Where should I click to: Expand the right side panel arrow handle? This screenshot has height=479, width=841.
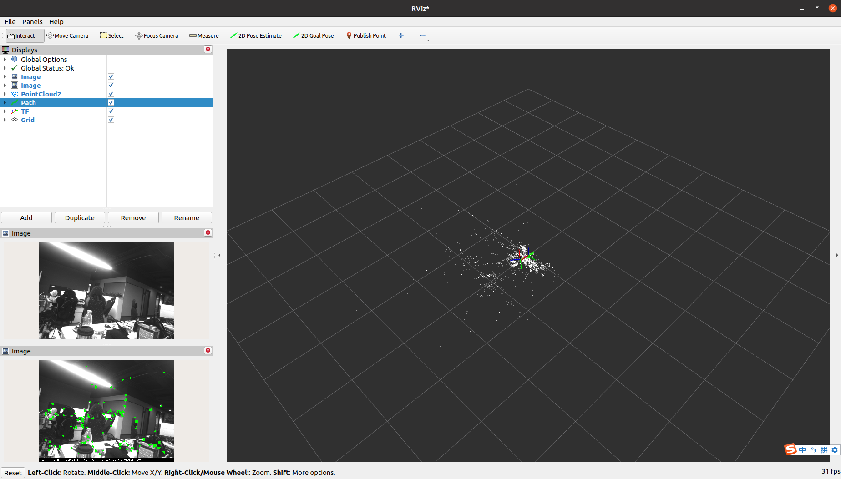tap(837, 255)
